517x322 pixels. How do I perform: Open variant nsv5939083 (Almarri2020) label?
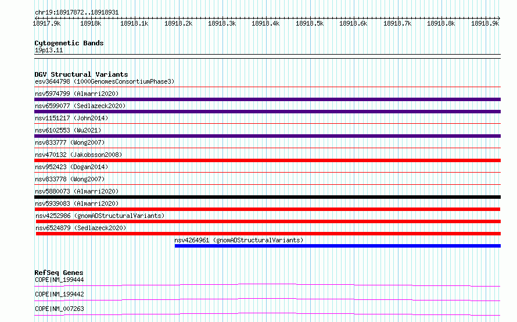point(77,203)
